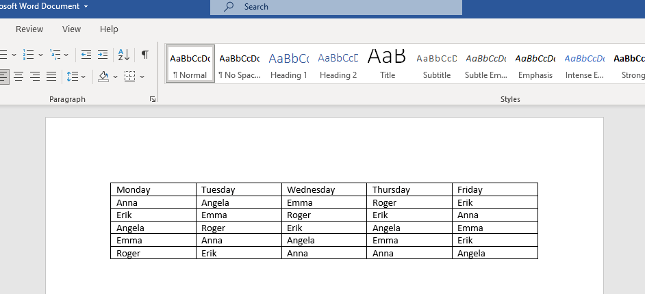Apply shading with the paint bucket
Image resolution: width=645 pixels, height=294 pixels.
point(103,76)
